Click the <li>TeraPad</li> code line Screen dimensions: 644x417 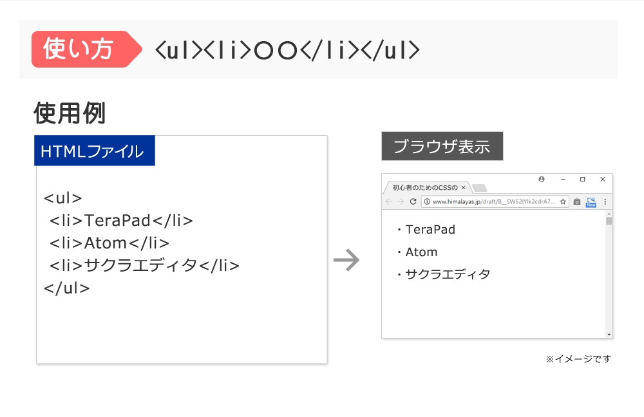[121, 221]
